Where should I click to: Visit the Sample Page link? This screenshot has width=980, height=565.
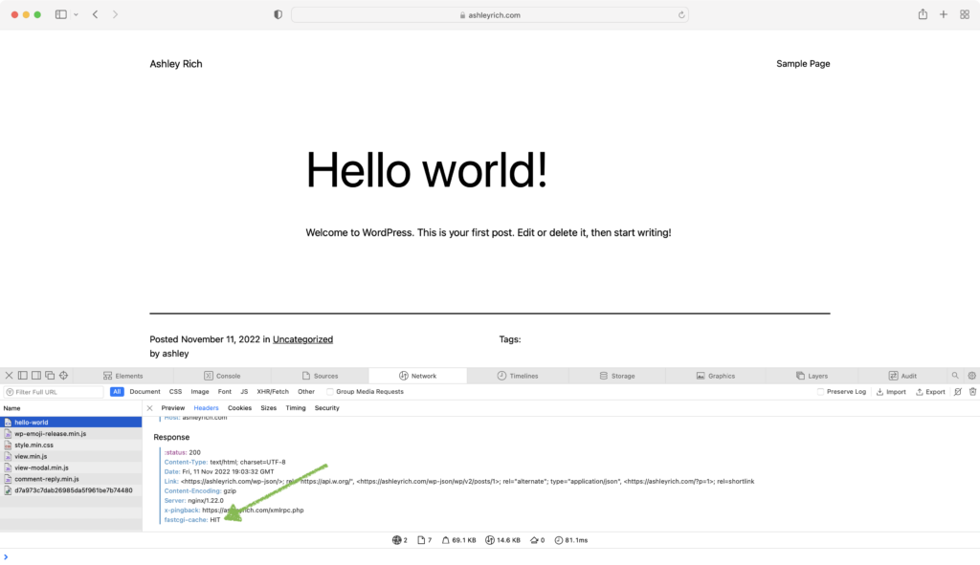(x=803, y=63)
